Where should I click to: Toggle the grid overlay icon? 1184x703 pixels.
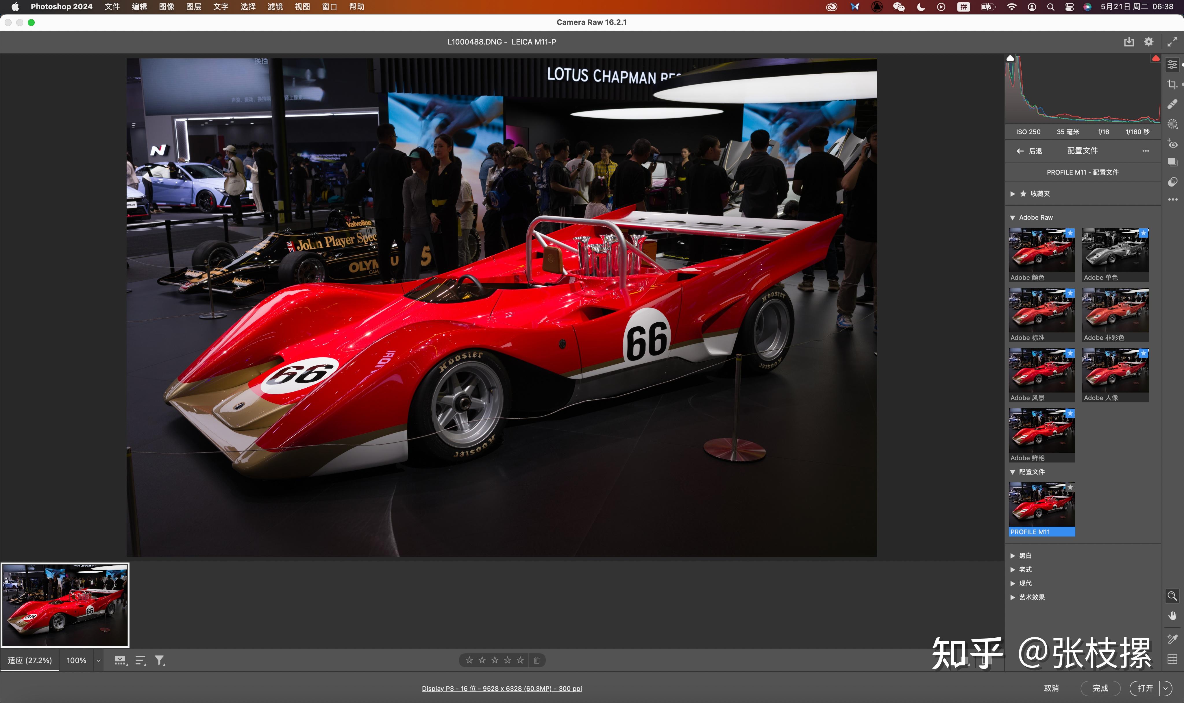click(x=1172, y=659)
